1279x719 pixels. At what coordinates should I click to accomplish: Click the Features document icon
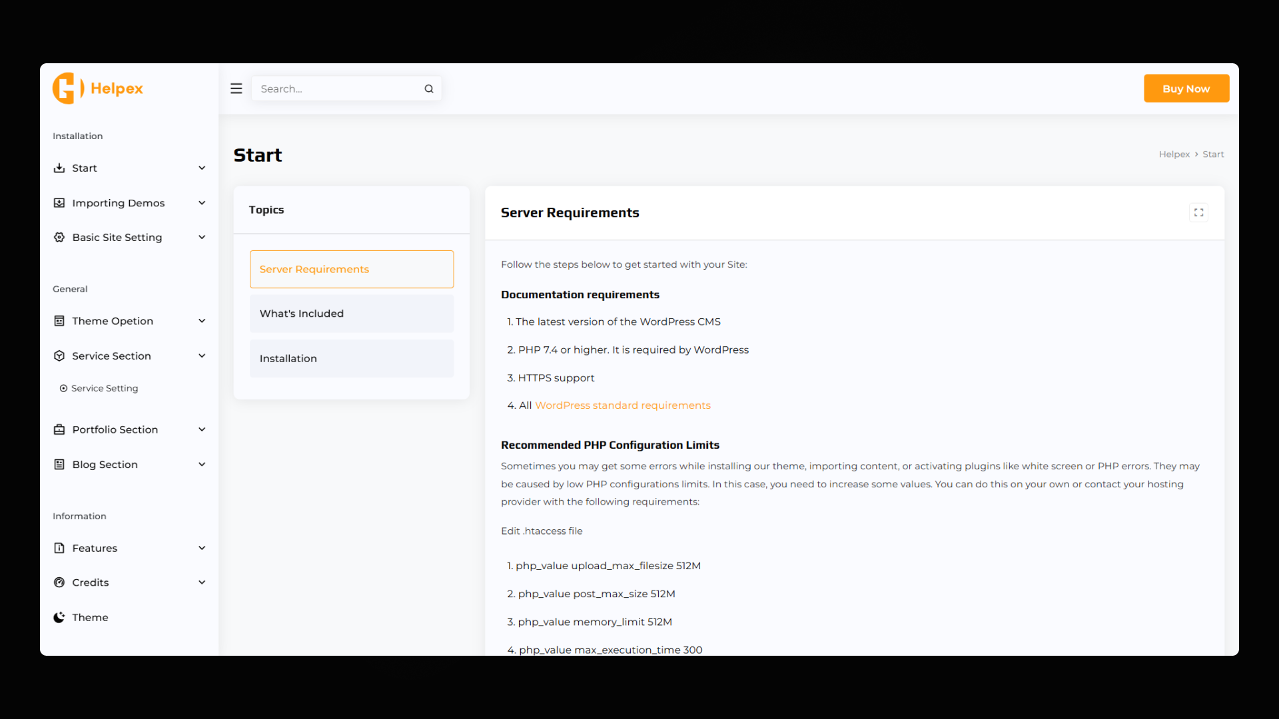pyautogui.click(x=59, y=548)
